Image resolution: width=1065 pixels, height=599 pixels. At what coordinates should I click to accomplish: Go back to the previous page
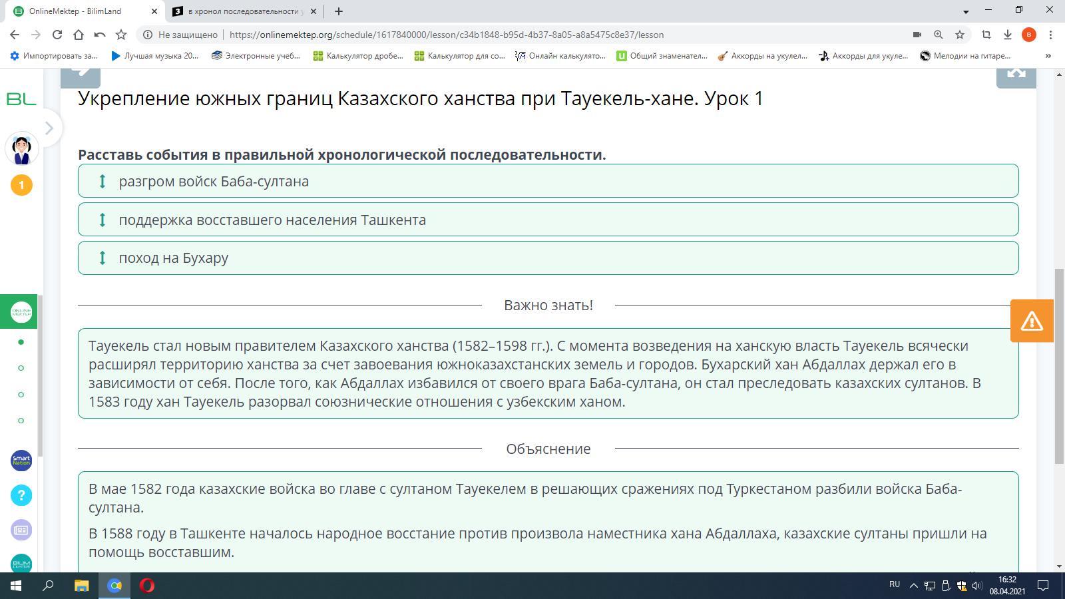coord(15,35)
